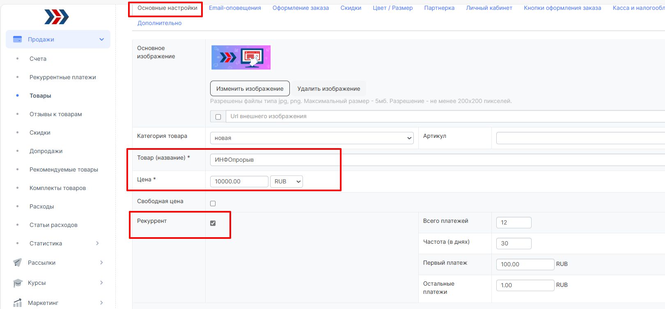Click the Курсы graduation cap icon

point(17,283)
